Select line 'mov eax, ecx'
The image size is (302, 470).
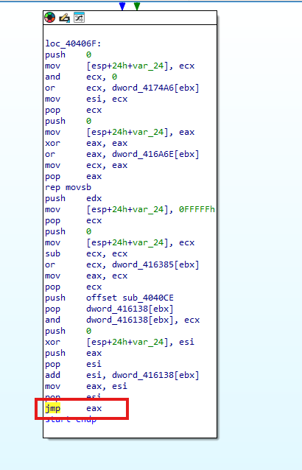coord(86,276)
